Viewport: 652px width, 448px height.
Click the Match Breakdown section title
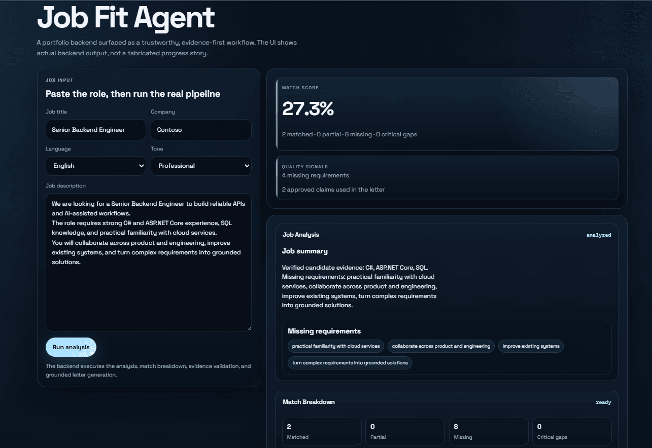[308, 402]
